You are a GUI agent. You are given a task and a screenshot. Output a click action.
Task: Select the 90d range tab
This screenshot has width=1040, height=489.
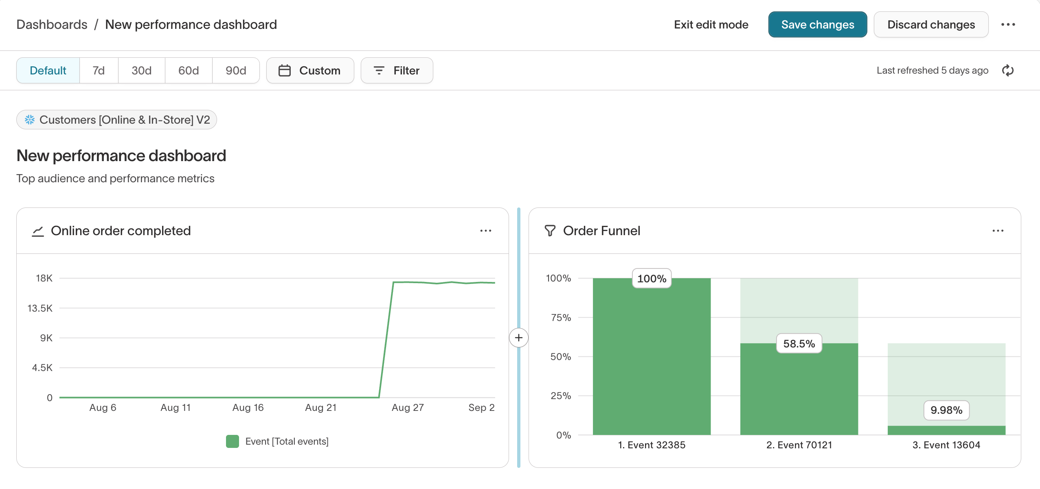[236, 70]
